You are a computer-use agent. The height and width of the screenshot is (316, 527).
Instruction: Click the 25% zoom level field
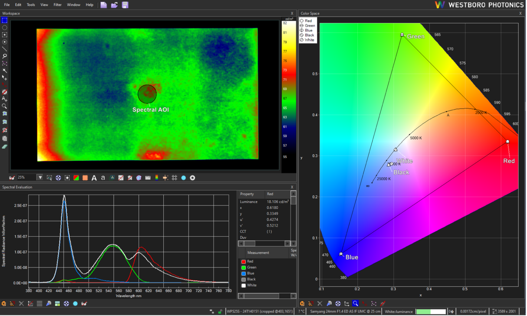click(x=26, y=178)
